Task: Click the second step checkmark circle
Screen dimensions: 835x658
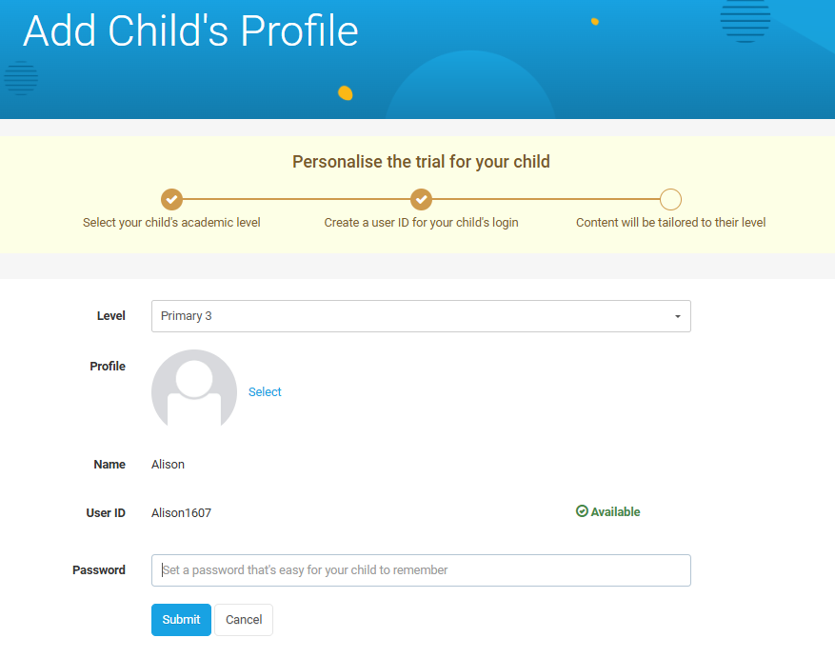Action: pos(421,199)
